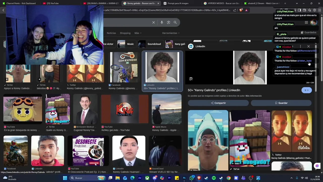This screenshot has height=182, width=323.
Task: Open the Google apps grid
Action: click(306, 22)
